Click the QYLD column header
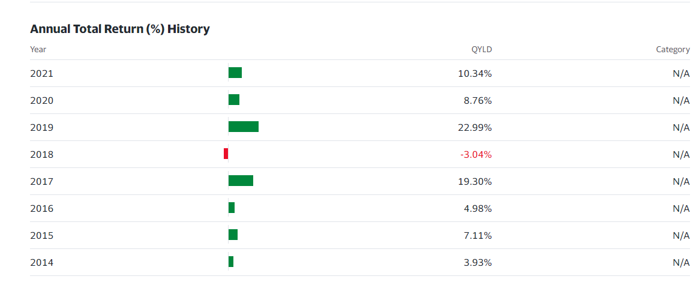Image resolution: width=699 pixels, height=294 pixels. click(481, 49)
